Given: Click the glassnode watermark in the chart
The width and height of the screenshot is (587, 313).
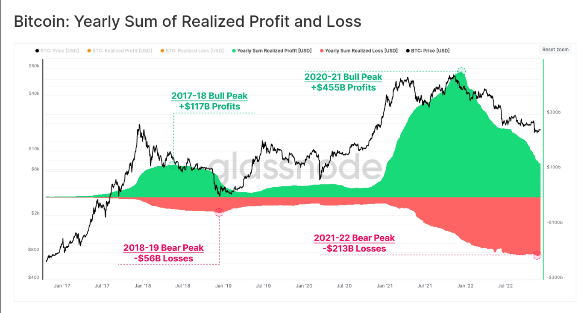Looking at the screenshot, I should (295, 168).
